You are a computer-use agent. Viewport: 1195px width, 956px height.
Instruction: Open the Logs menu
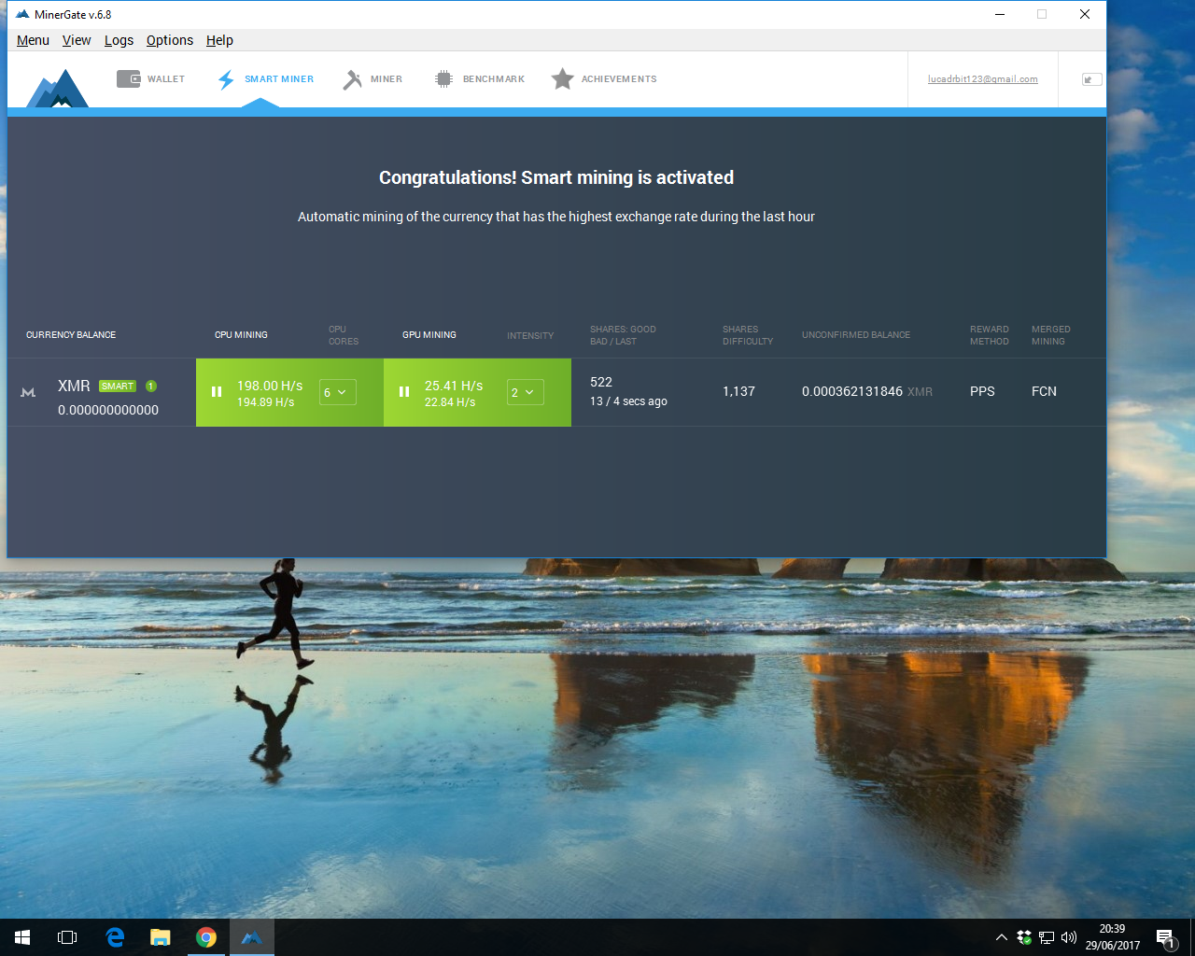click(119, 40)
